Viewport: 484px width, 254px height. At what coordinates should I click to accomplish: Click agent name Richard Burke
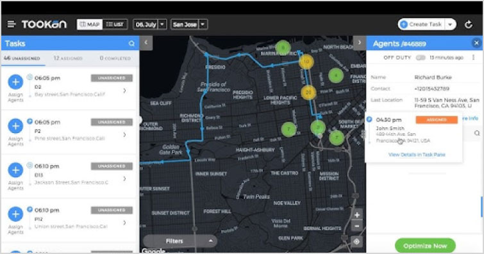433,77
